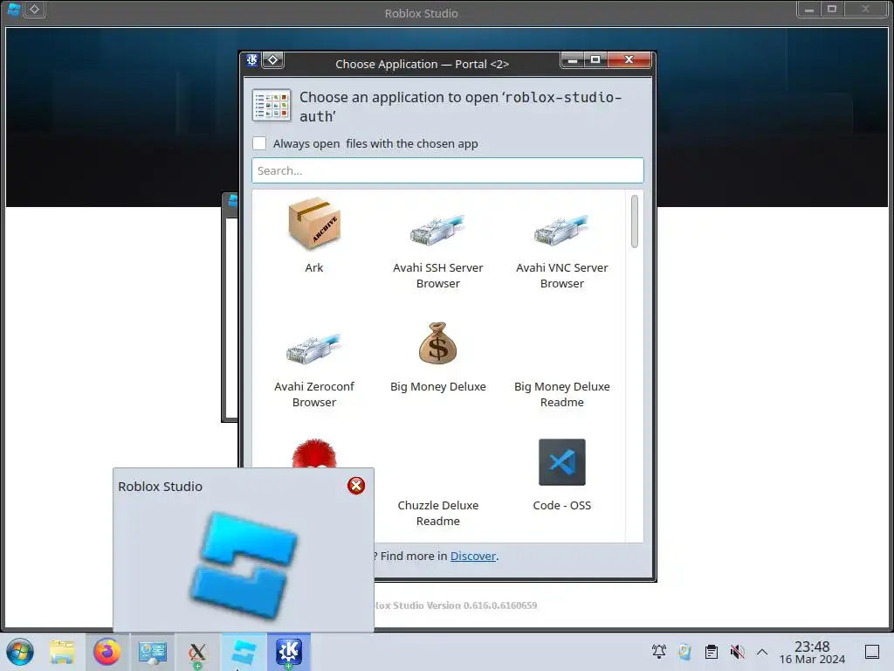Minimize the Roblox Studio main window

tap(808, 9)
